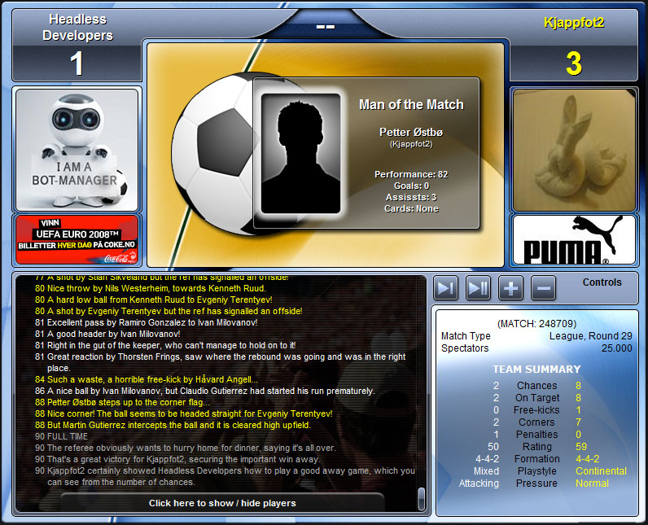Viewport: 648px width, 525px height.
Task: Click here to show / hide players
Action: (x=222, y=503)
